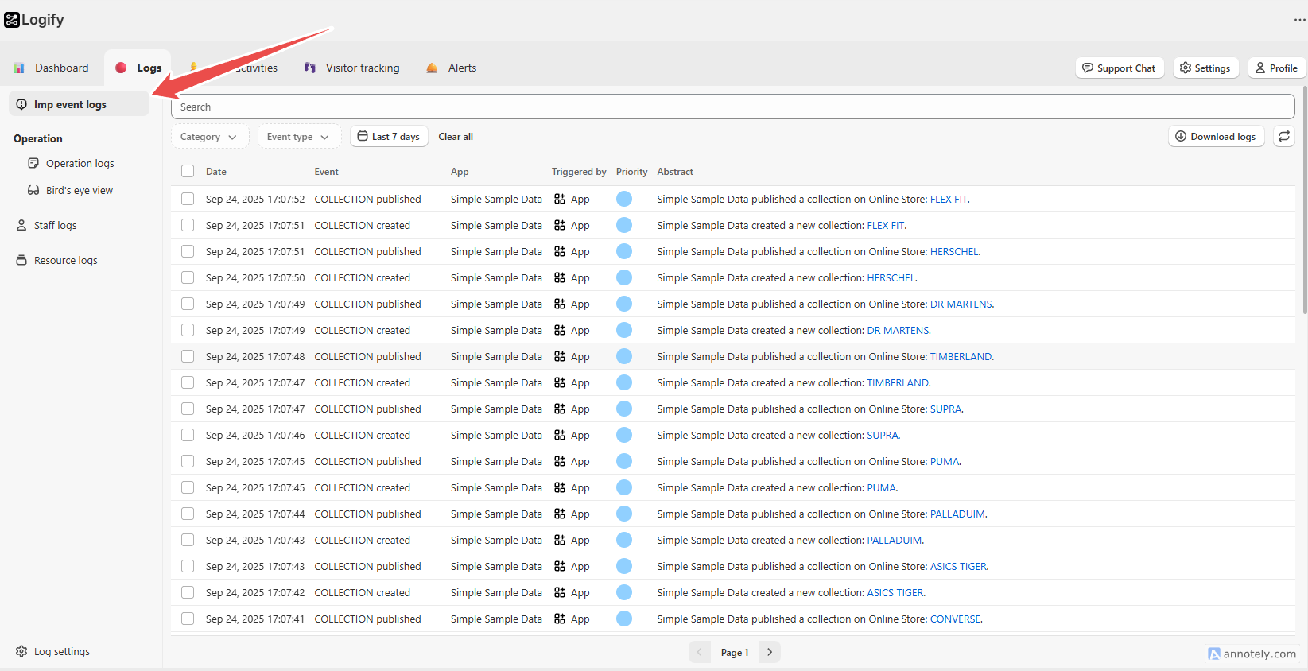Click the Date column header
1308x671 pixels.
tap(216, 172)
